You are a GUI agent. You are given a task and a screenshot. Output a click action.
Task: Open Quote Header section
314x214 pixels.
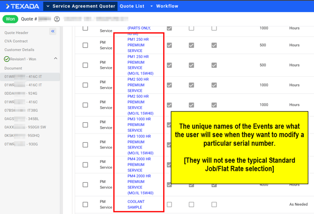pyautogui.click(x=16, y=33)
